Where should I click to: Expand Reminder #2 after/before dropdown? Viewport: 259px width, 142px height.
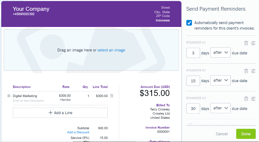pyautogui.click(x=220, y=80)
